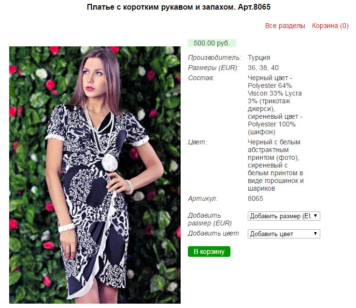The width and height of the screenshot is (356, 308).
Task: Click the Размеры (EUR) label
Action: [214, 68]
